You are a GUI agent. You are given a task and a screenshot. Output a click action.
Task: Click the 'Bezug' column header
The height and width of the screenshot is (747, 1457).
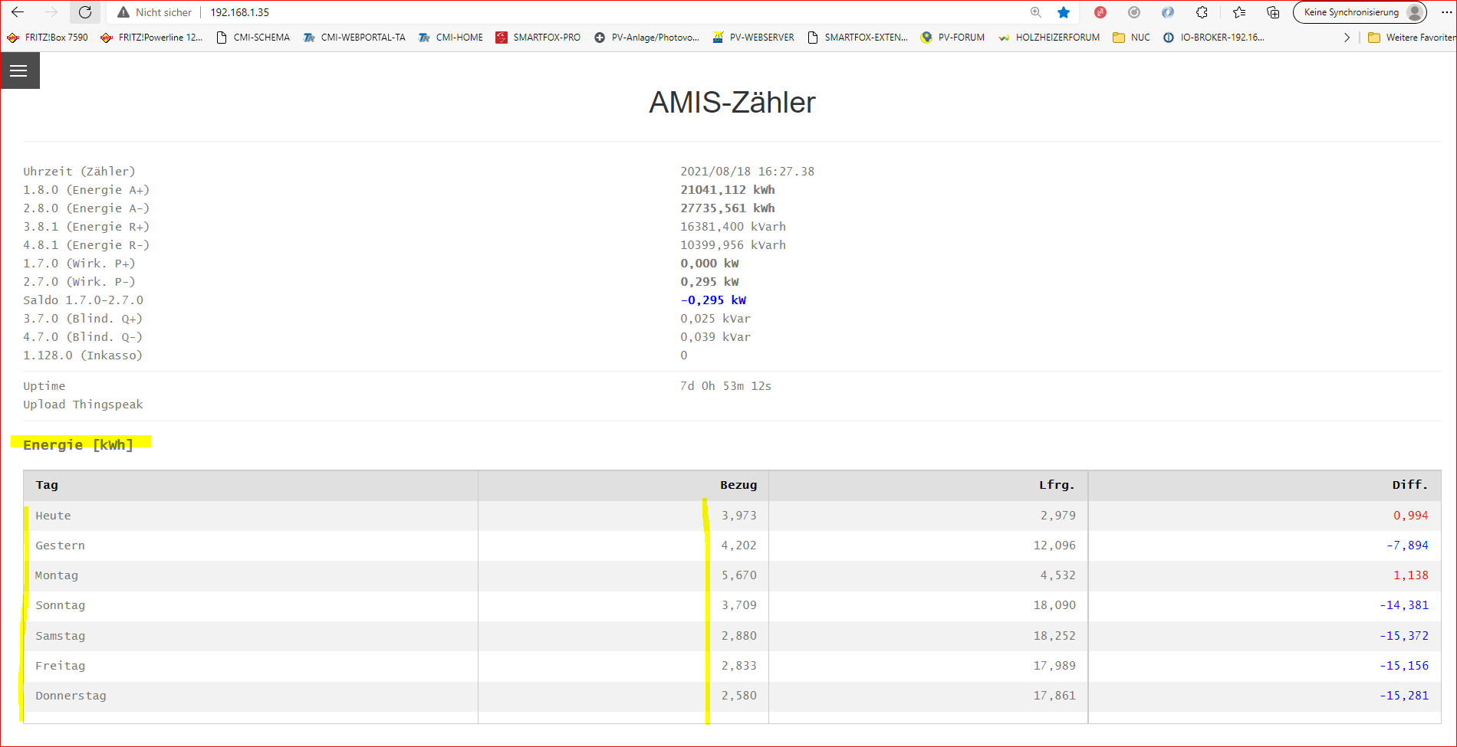coord(738,485)
